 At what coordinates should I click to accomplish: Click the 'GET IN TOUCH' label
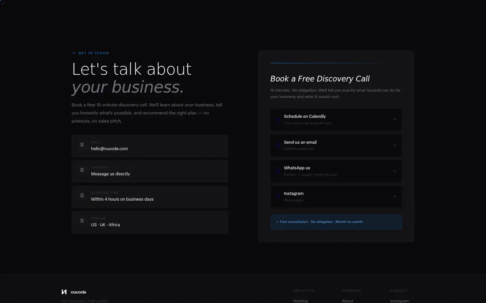[x=93, y=53]
